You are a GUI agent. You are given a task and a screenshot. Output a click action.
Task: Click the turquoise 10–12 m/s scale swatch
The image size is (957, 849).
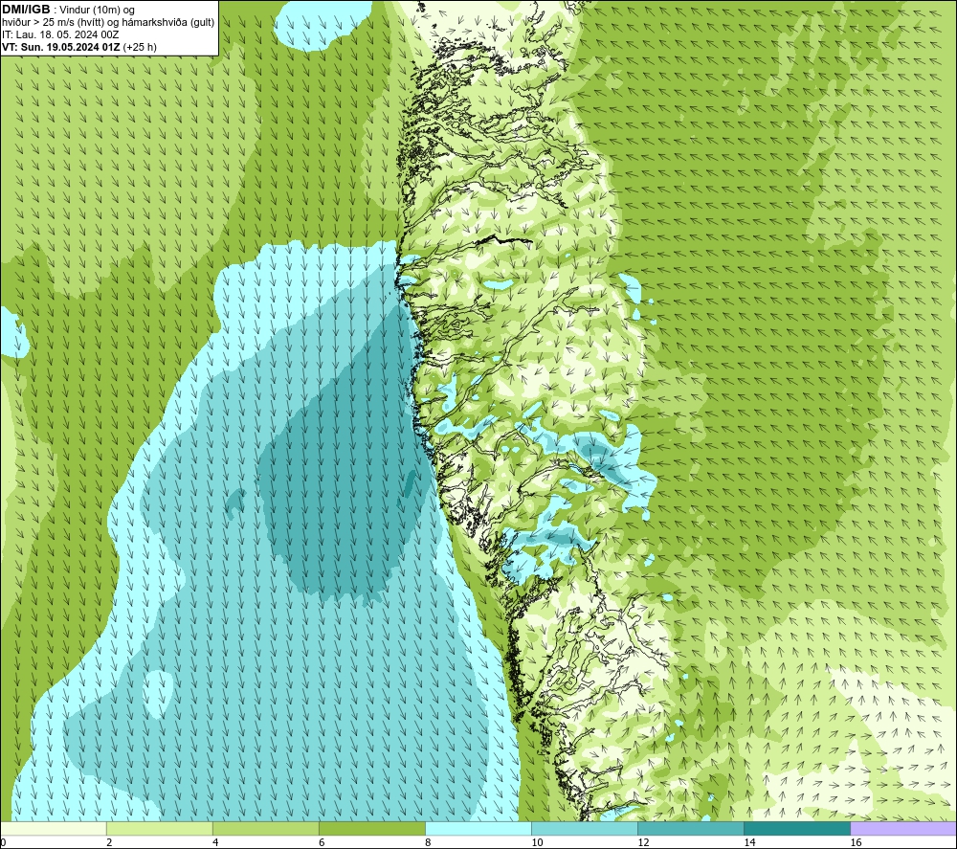(x=584, y=828)
